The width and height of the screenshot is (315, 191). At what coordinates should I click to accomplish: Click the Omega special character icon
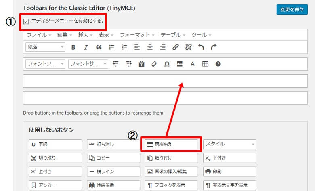pos(167,64)
